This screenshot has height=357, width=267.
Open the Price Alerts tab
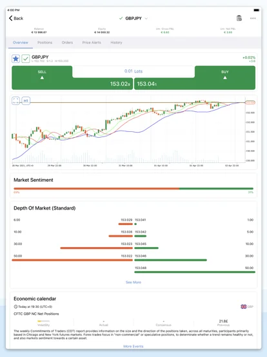(x=92, y=43)
